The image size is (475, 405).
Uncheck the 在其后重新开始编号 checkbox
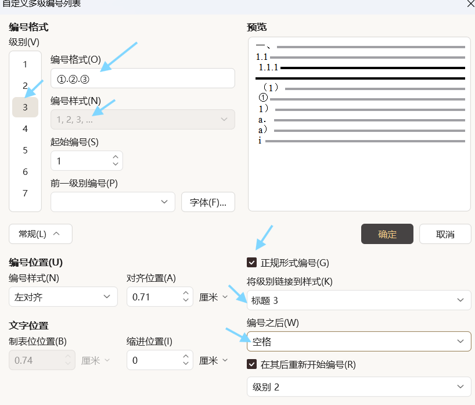[252, 364]
